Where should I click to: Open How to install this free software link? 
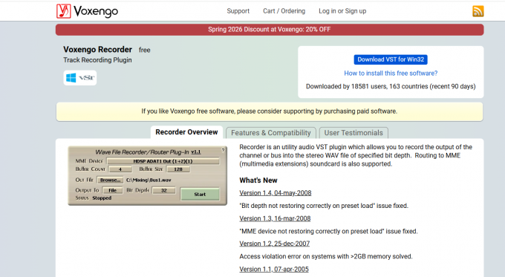click(x=391, y=73)
